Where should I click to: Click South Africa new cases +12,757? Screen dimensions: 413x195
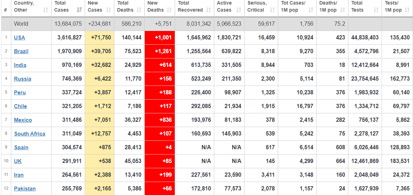click(x=101, y=133)
